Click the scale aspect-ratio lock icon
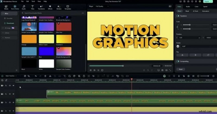217x114 pixels. click(177, 27)
